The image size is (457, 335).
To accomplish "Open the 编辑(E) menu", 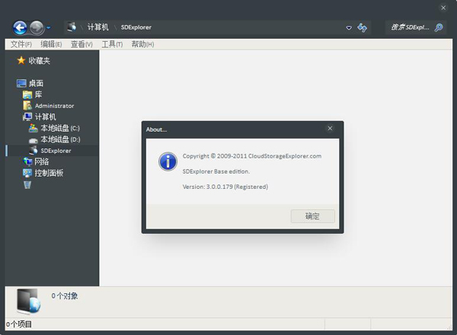I will click(x=51, y=44).
